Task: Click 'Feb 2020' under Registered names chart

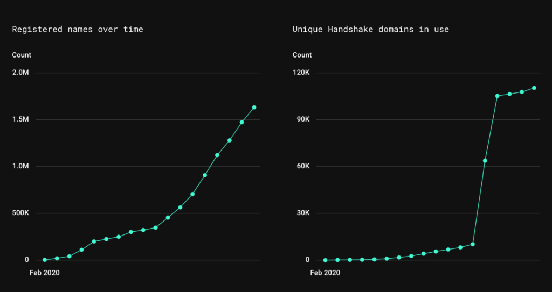Action: (45, 273)
